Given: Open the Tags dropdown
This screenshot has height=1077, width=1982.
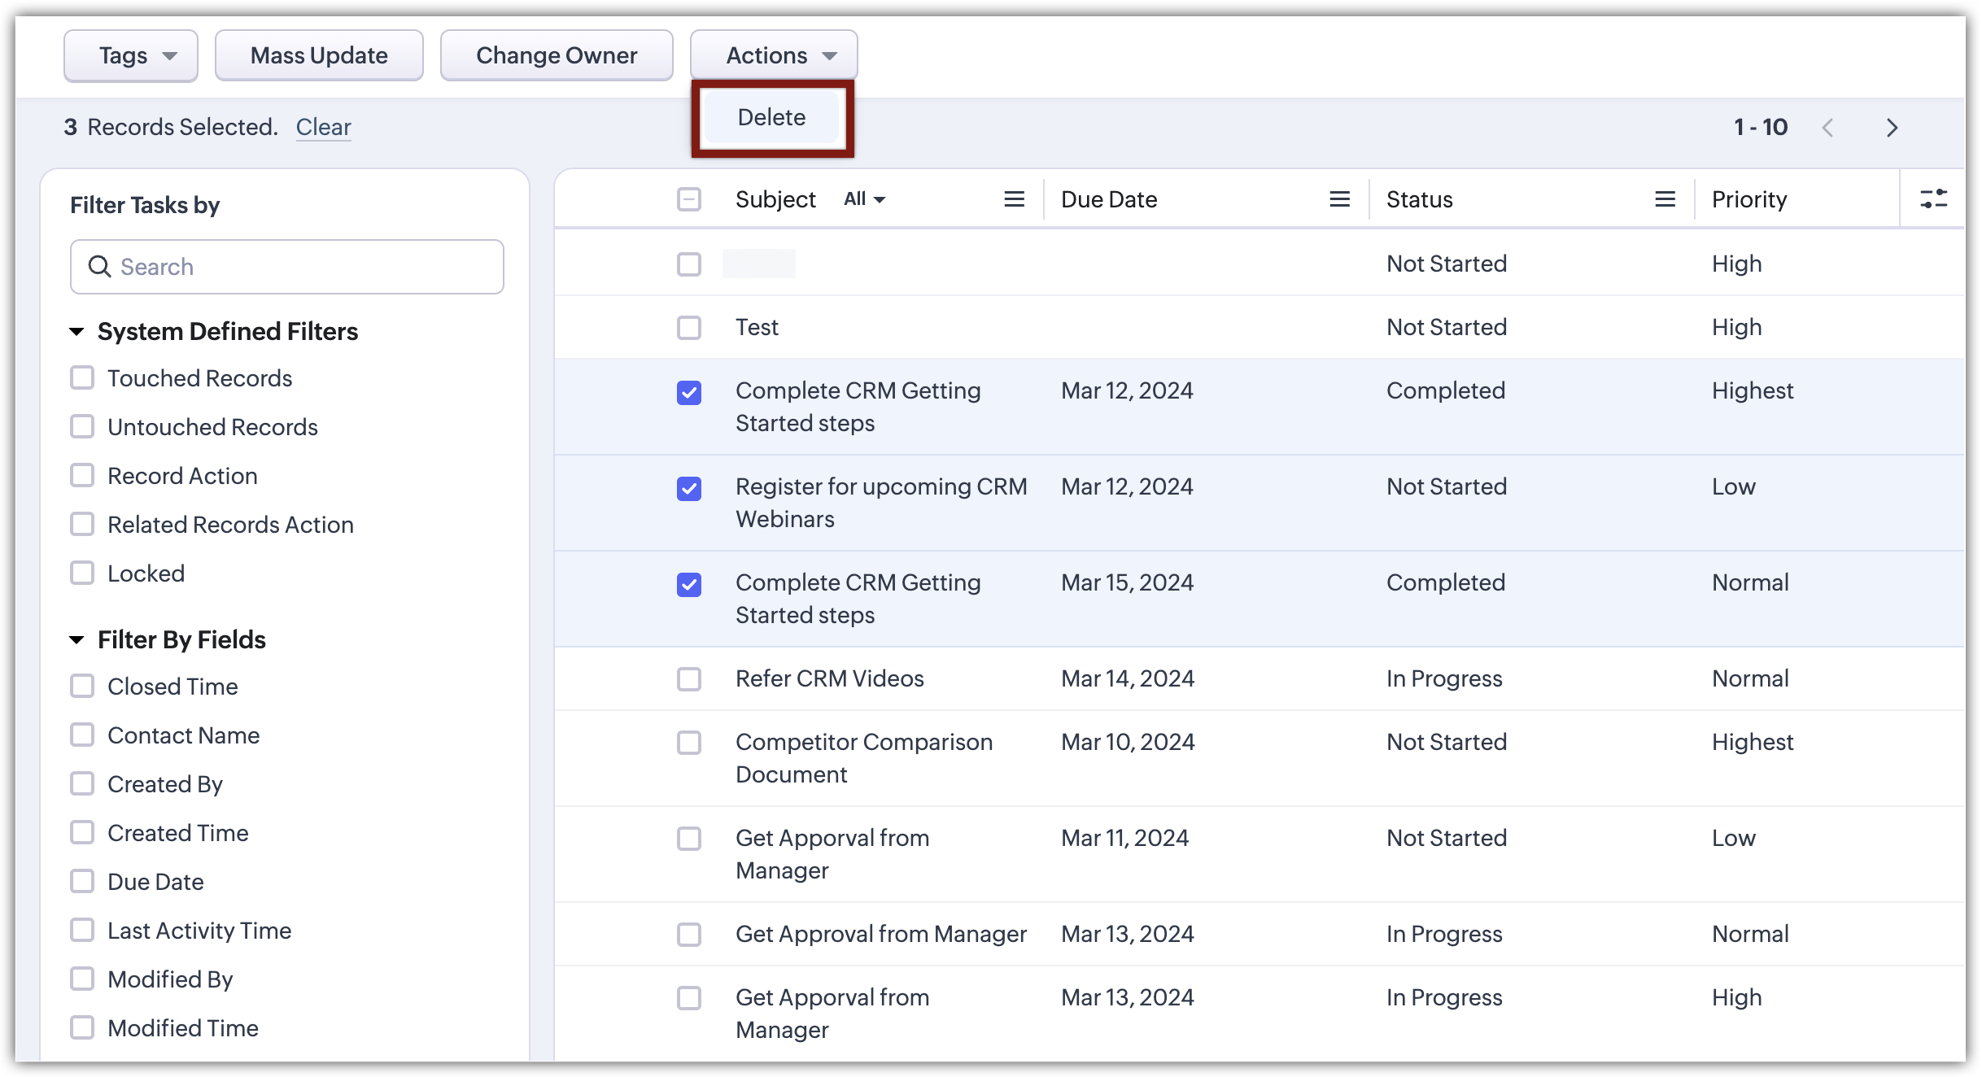Looking at the screenshot, I should point(131,55).
